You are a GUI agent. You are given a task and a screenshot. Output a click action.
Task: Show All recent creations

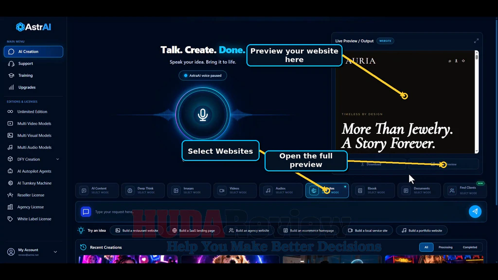(426, 247)
